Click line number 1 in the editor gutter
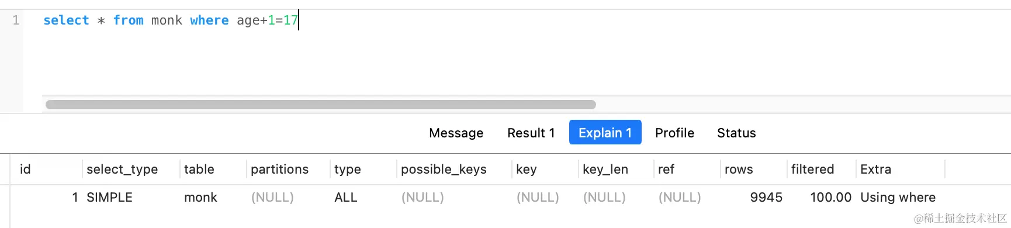This screenshot has height=228, width=1011. point(16,20)
